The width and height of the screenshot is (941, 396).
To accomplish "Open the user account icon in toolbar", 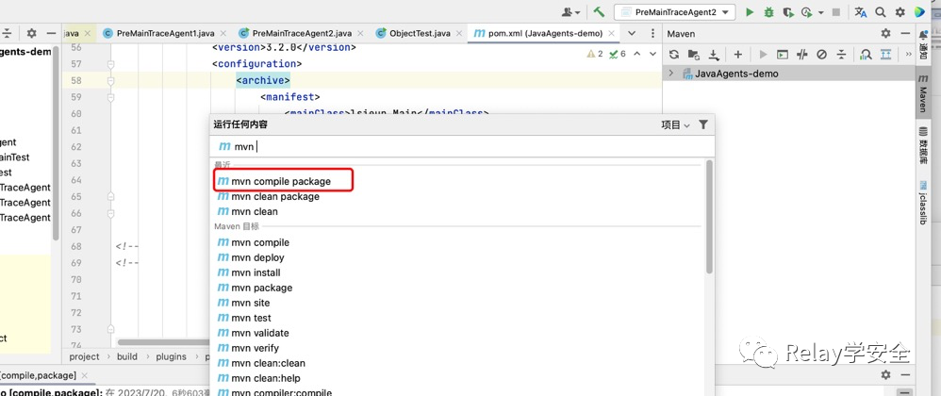I will [x=567, y=12].
